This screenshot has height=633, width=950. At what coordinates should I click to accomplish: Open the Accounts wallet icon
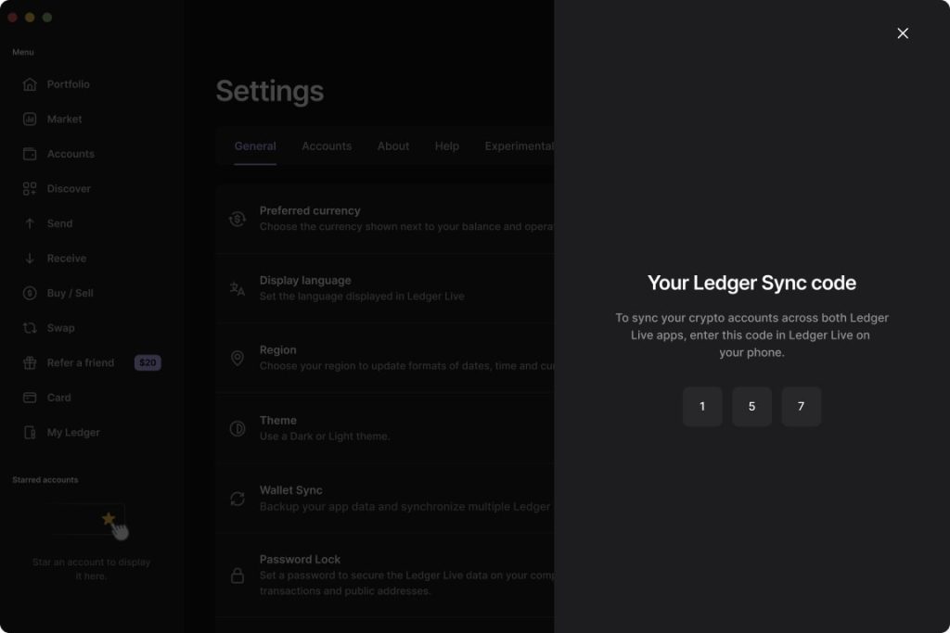30,154
